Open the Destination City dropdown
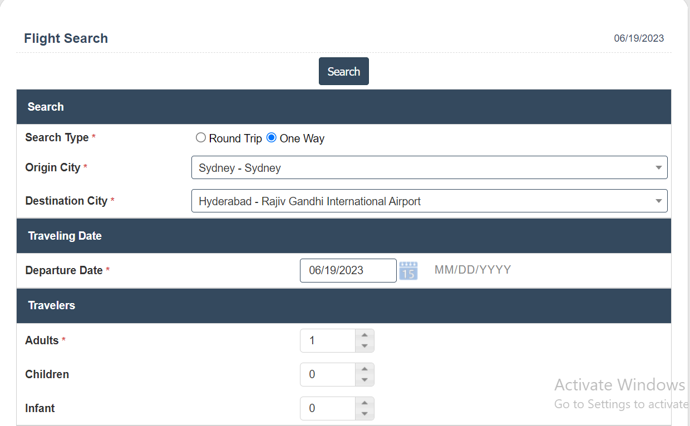 click(429, 201)
